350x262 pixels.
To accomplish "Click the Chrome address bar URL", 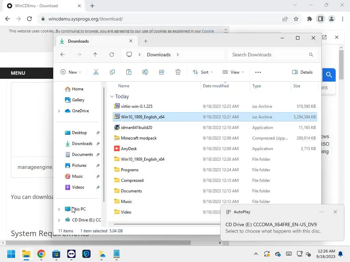I will pos(85,19).
